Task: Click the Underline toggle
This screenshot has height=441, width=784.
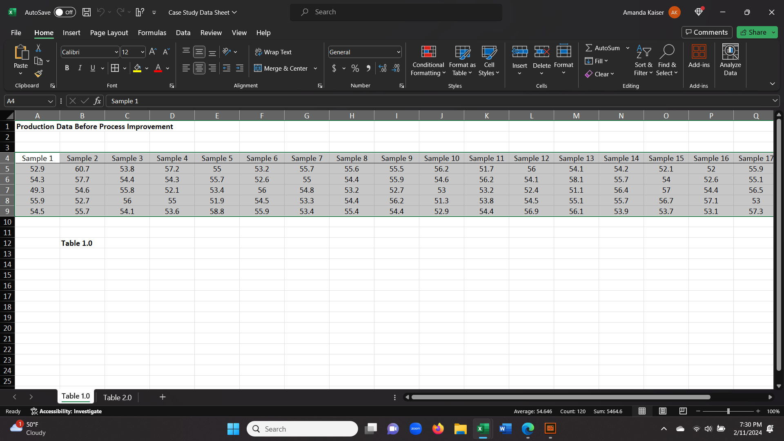Action: (x=93, y=68)
